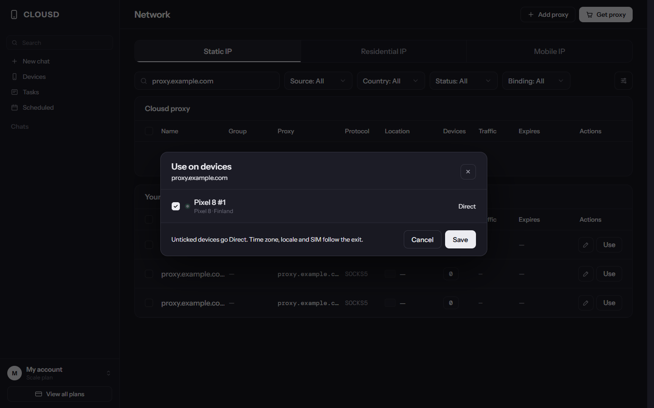
Task: Click the edit pencil in the bottom proxy row
Action: point(586,303)
